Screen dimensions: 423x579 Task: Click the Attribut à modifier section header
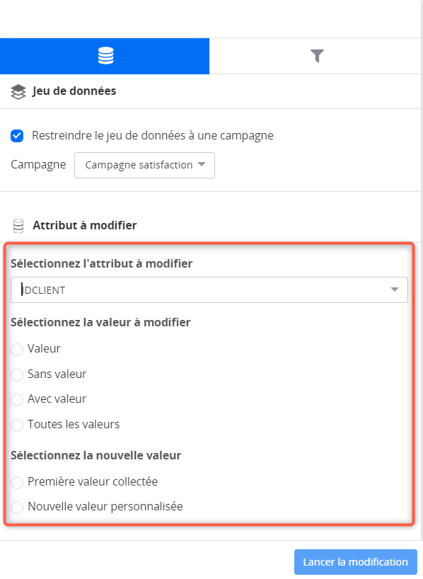click(85, 225)
